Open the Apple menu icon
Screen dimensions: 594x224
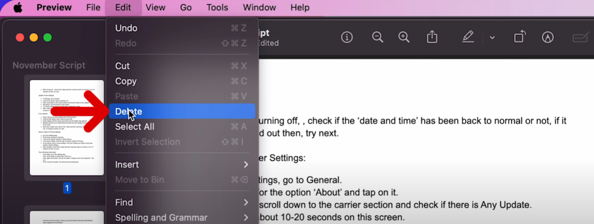coord(18,8)
